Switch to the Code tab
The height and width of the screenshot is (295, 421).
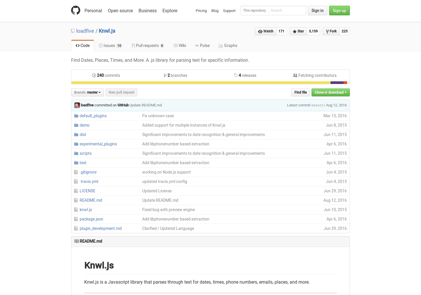[x=82, y=46]
